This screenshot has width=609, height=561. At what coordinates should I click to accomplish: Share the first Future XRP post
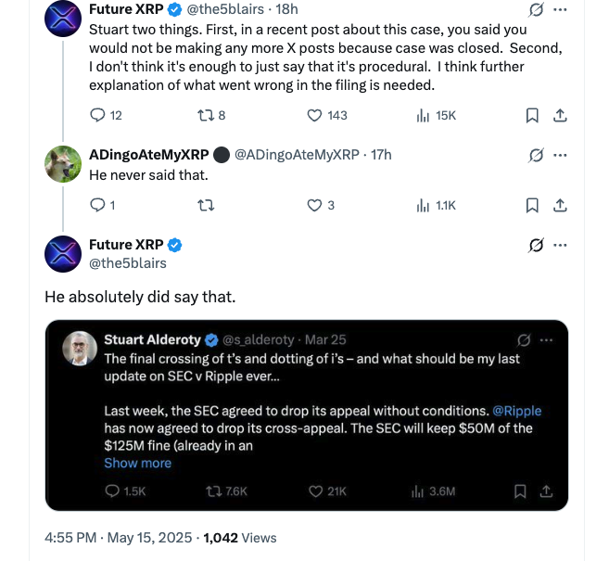click(560, 115)
